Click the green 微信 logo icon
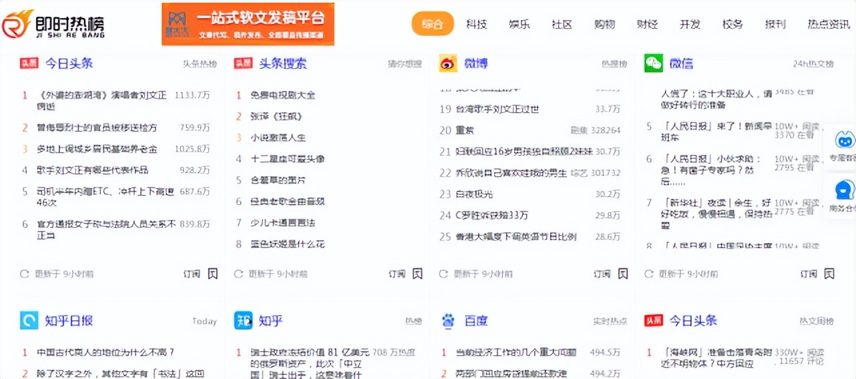 click(x=654, y=63)
